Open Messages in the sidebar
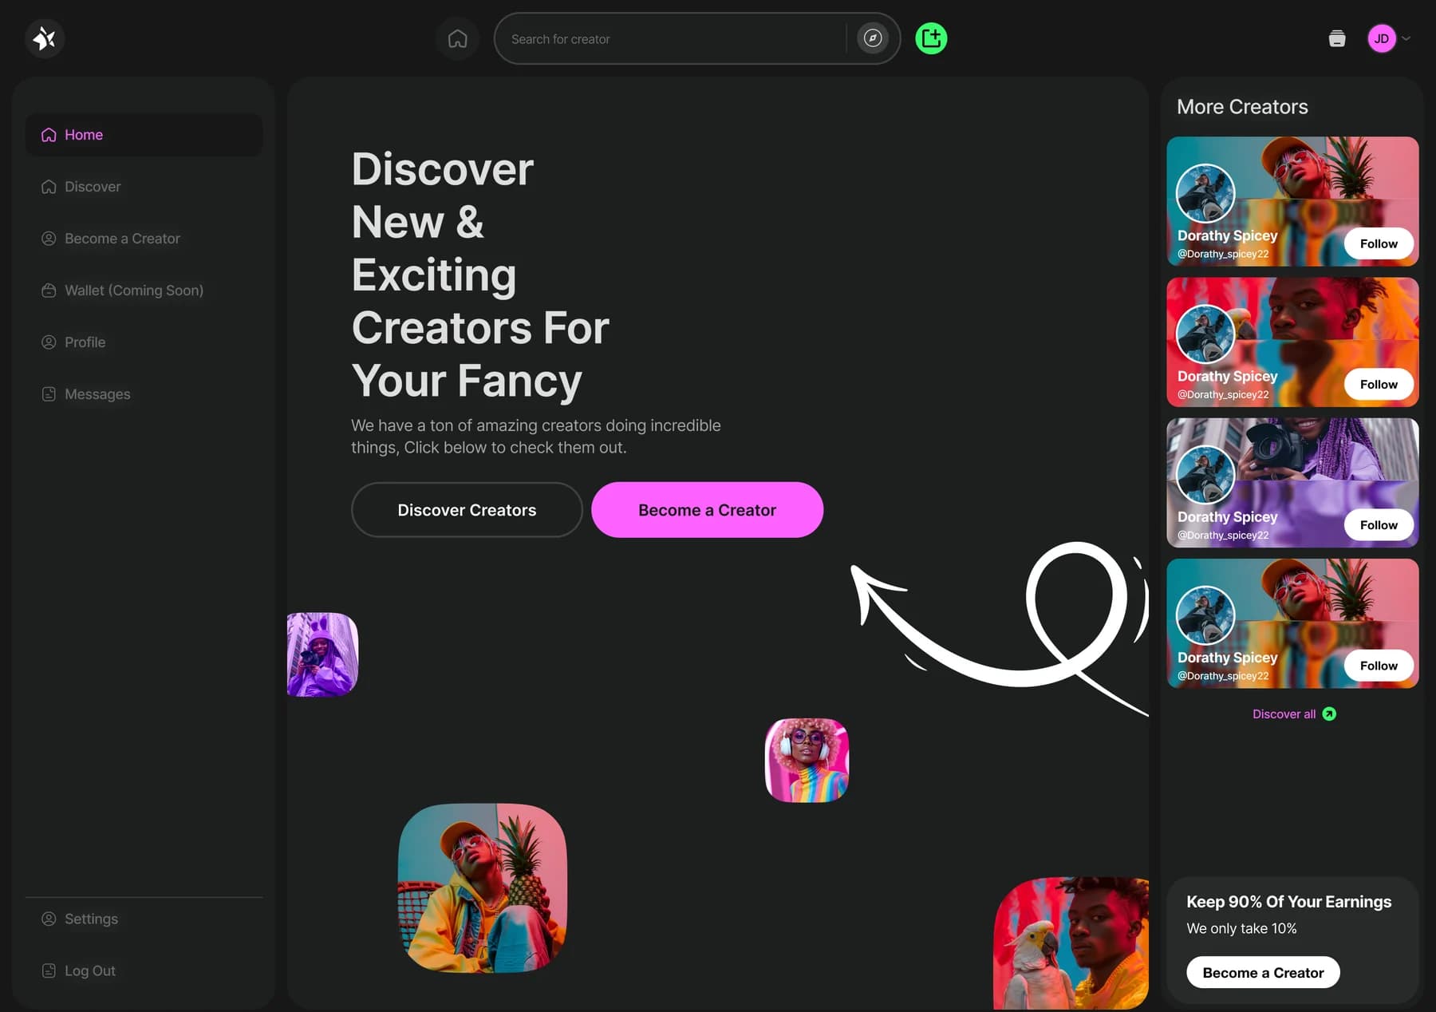1436x1012 pixels. tap(144, 394)
